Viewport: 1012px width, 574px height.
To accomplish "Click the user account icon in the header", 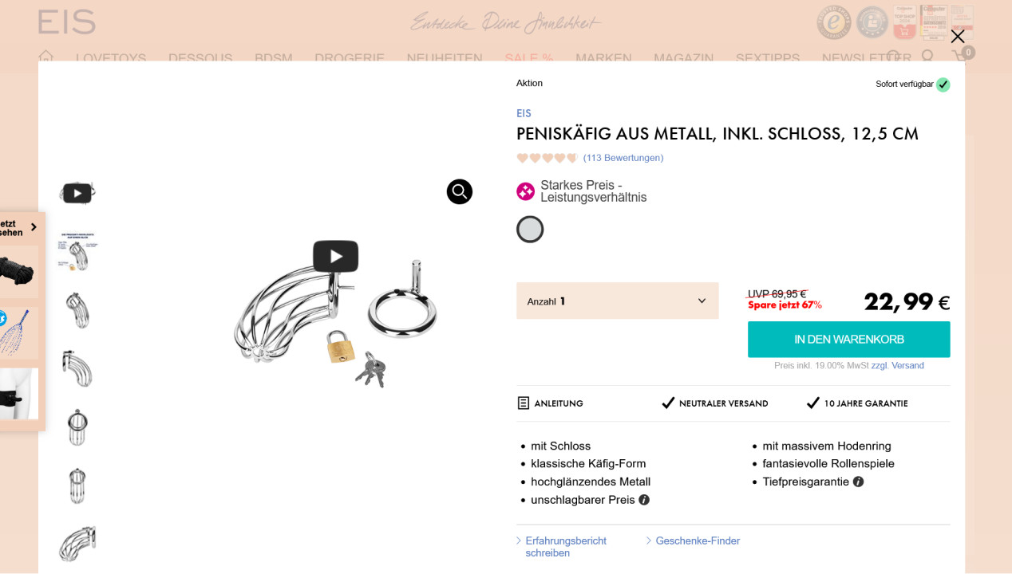I will click(894, 56).
